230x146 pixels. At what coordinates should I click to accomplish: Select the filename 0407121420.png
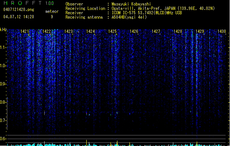point(19,9)
